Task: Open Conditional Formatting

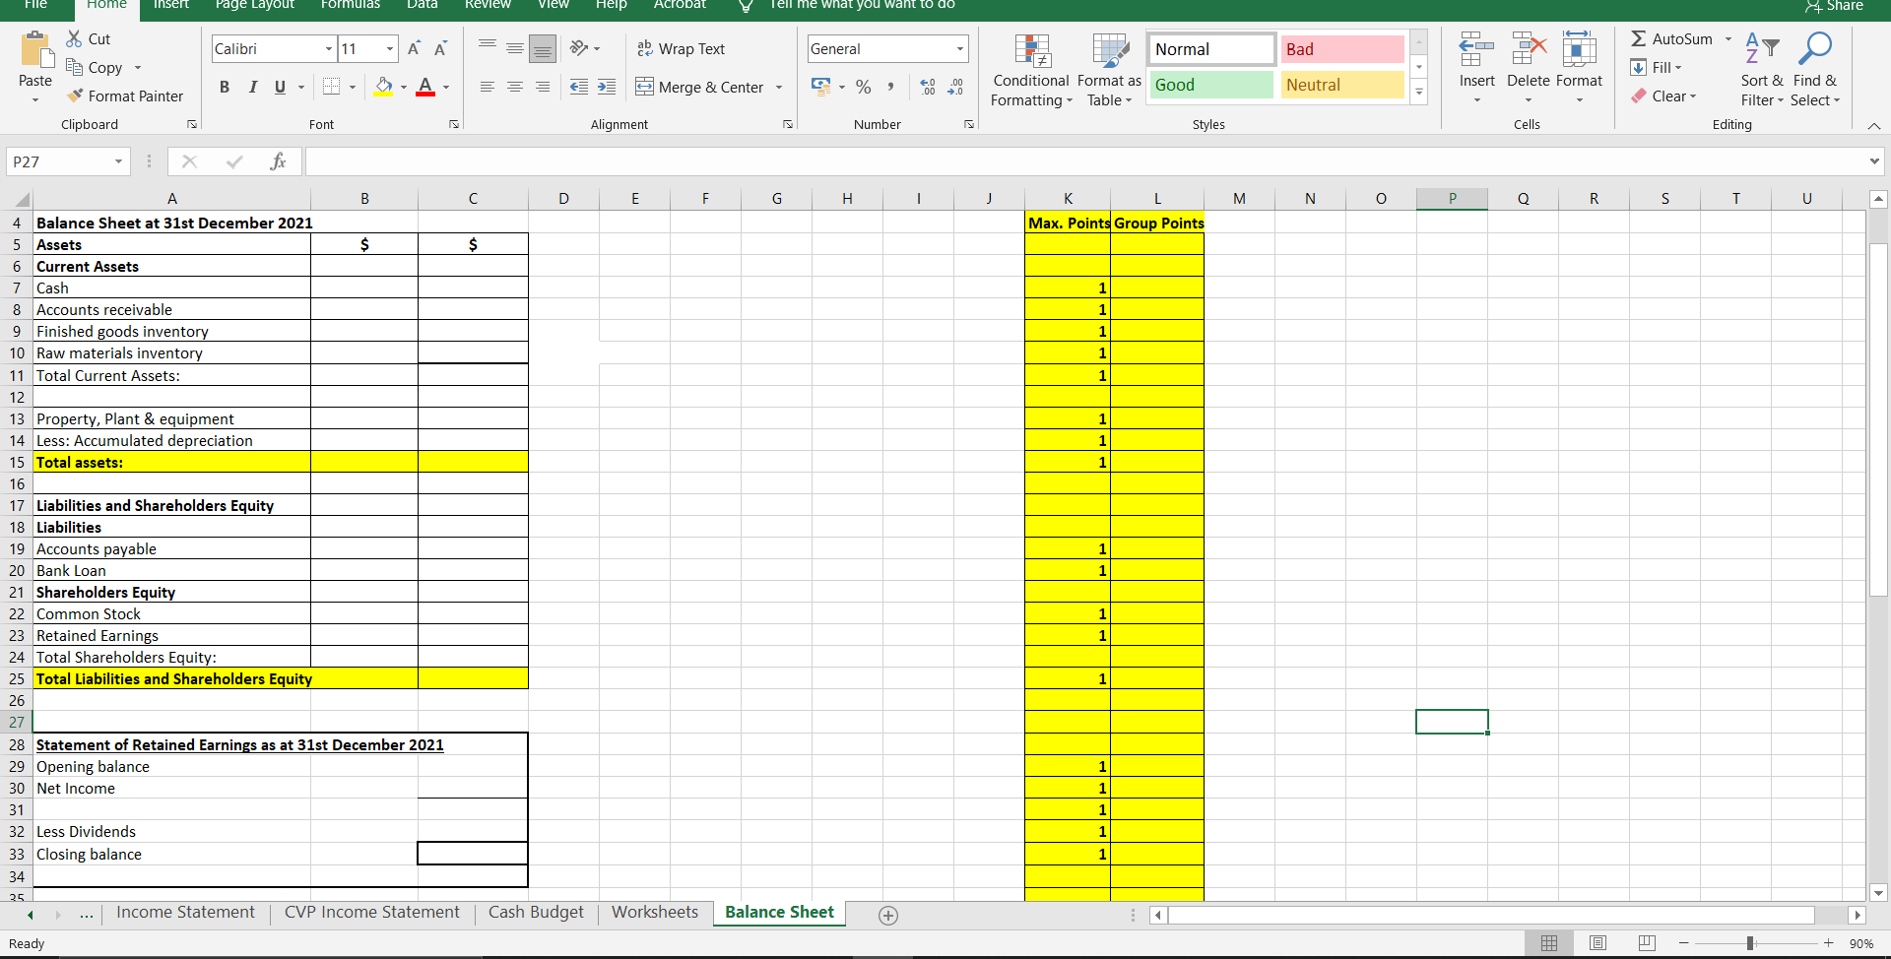Action: tap(1031, 69)
